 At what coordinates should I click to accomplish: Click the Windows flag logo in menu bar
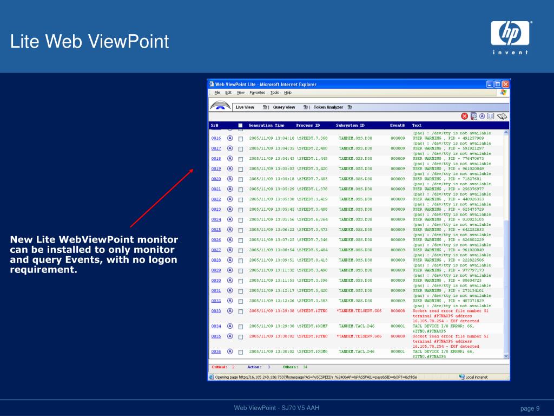pos(504,92)
